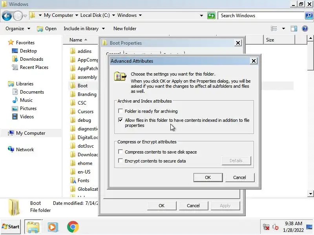Select the Boot folder icon in list
Screen dimensions: 314x235
tap(73, 86)
